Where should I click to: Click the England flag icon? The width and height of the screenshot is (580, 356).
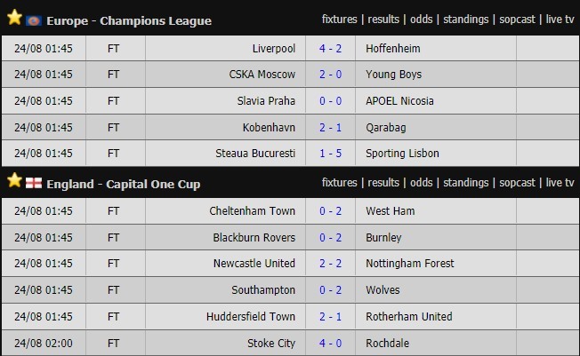[34, 183]
